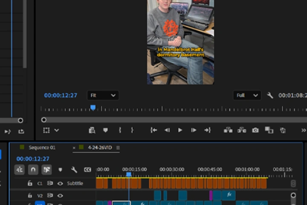This screenshot has height=205, width=307.
Task: Export frame with camera icon
Action: coord(255,130)
